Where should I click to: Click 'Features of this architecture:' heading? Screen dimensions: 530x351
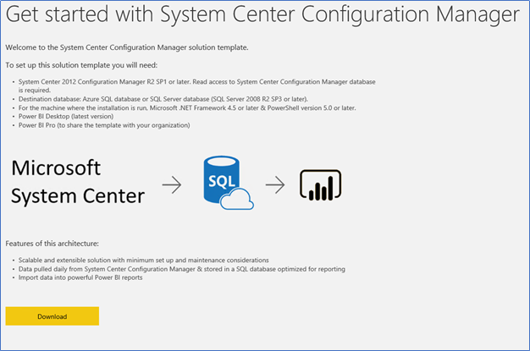coord(52,244)
